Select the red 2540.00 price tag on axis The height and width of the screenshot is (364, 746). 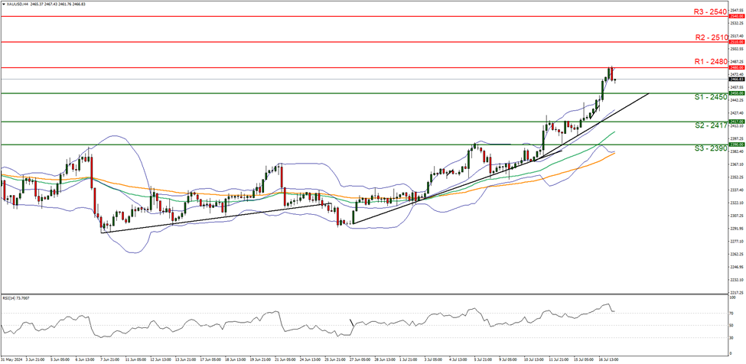(x=737, y=16)
